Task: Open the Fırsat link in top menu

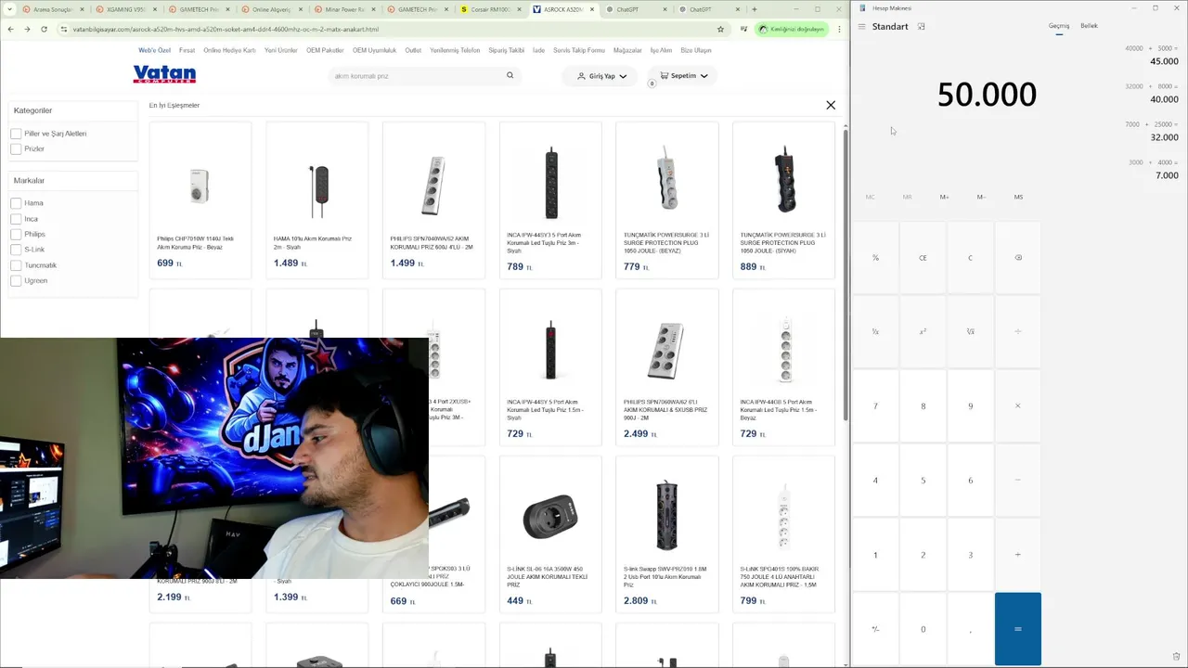Action: [187, 50]
